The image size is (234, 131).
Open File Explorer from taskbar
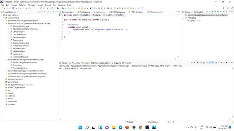point(114,127)
